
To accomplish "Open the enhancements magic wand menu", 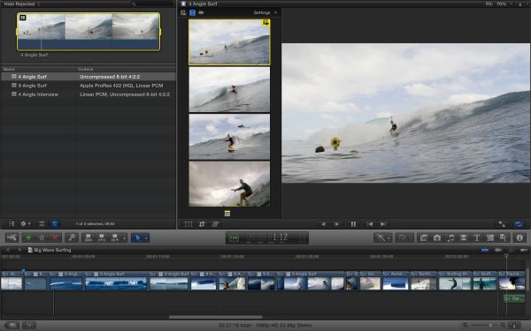I will click(383, 237).
